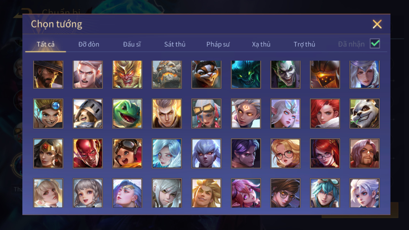Image resolution: width=409 pixels, height=230 pixels.
Task: Close the Chọn tướng dialog
Action: [377, 24]
